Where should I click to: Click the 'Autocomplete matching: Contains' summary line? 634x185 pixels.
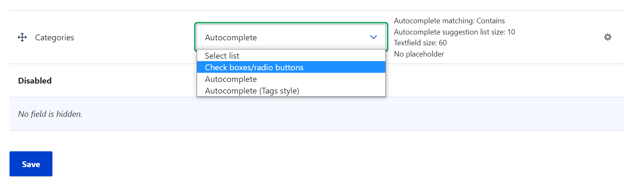click(449, 21)
